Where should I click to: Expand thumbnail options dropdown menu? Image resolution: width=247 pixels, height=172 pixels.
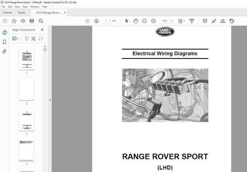16,39
